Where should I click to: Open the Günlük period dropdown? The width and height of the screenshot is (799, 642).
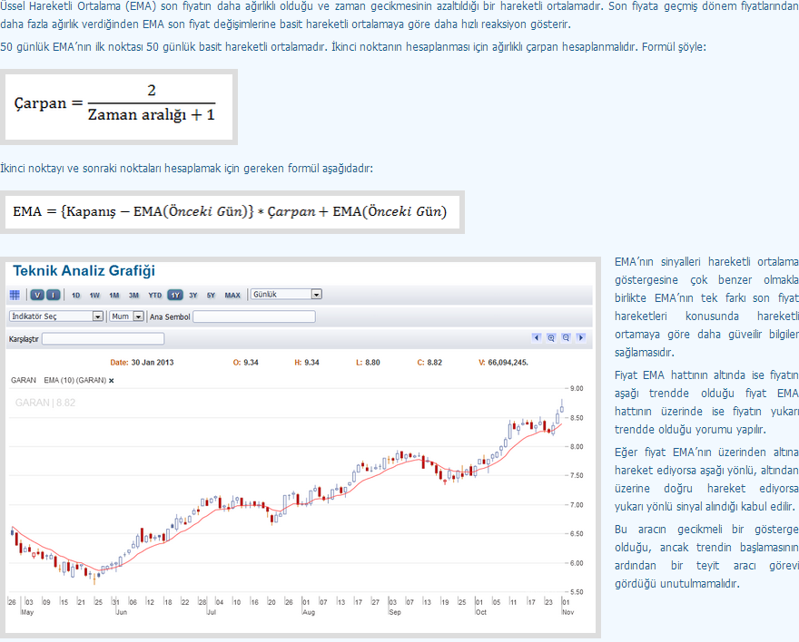click(286, 295)
